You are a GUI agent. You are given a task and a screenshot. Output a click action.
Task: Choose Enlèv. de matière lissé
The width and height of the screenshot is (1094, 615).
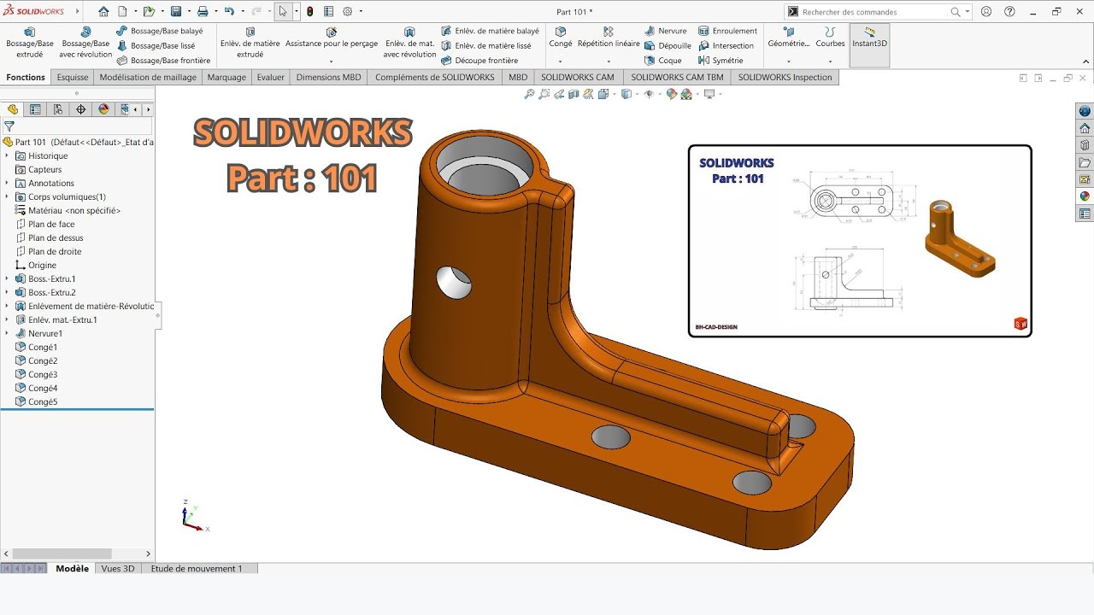486,46
